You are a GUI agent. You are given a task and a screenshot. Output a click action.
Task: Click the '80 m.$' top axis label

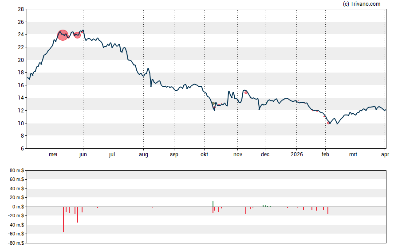(x=16, y=170)
